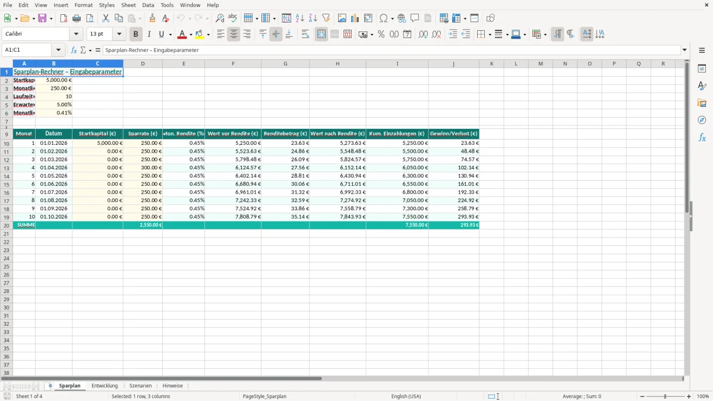
Task: Open the Save button dropdown arrow
Action: 51,18
